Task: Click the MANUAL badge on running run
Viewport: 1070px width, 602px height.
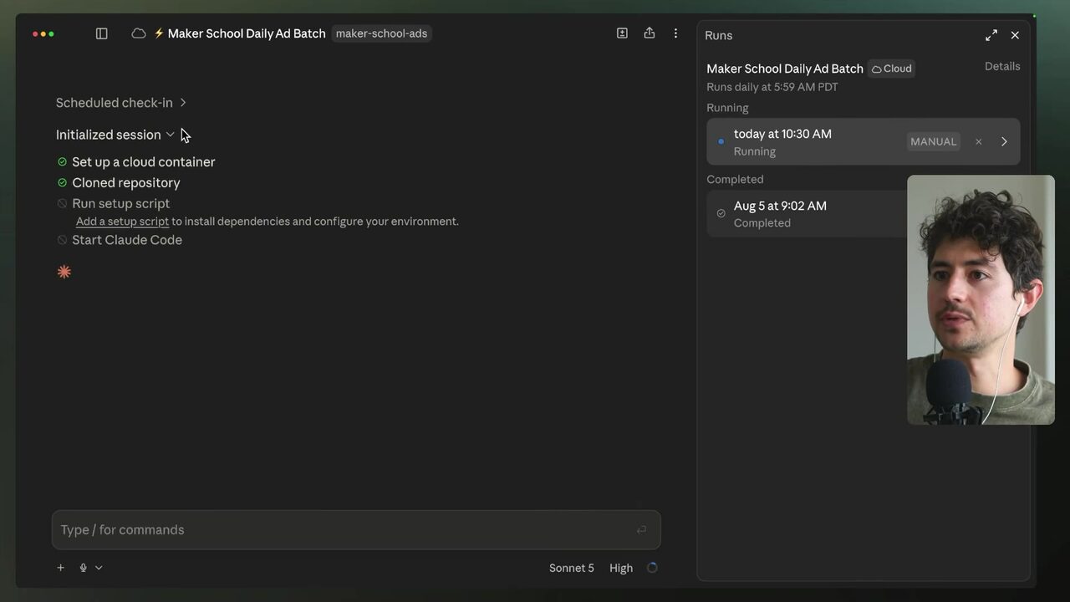Action: pyautogui.click(x=933, y=141)
